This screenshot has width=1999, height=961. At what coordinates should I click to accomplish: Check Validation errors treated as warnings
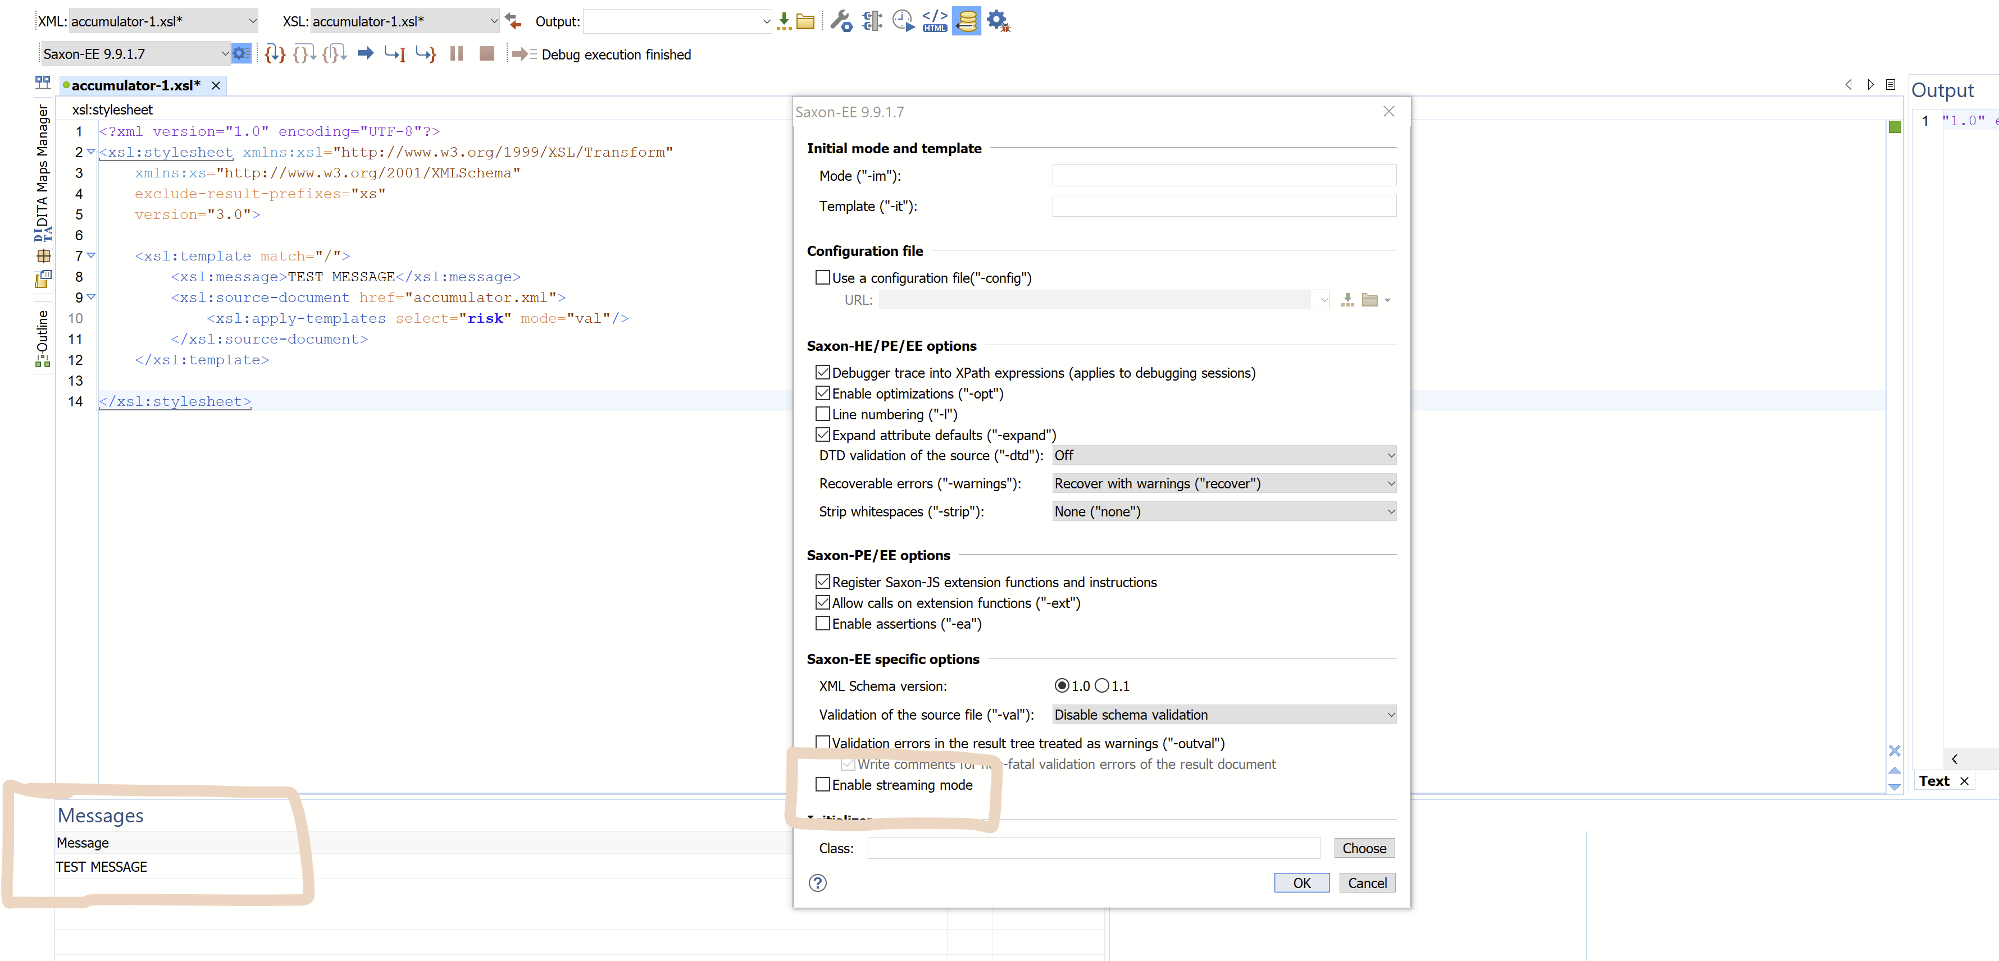pyautogui.click(x=822, y=743)
